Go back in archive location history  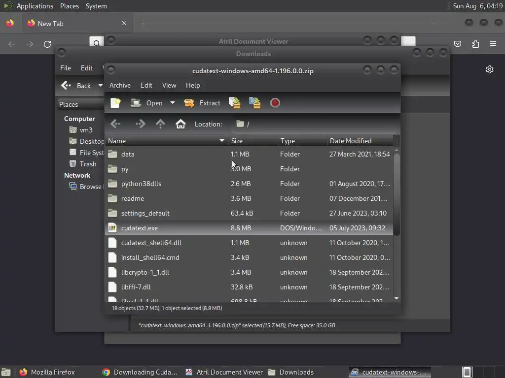115,124
